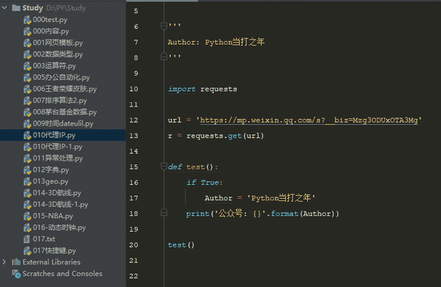441x287 pixels.
Task: Click the Python icon beside 015-NBA.py
Action: 27,217
